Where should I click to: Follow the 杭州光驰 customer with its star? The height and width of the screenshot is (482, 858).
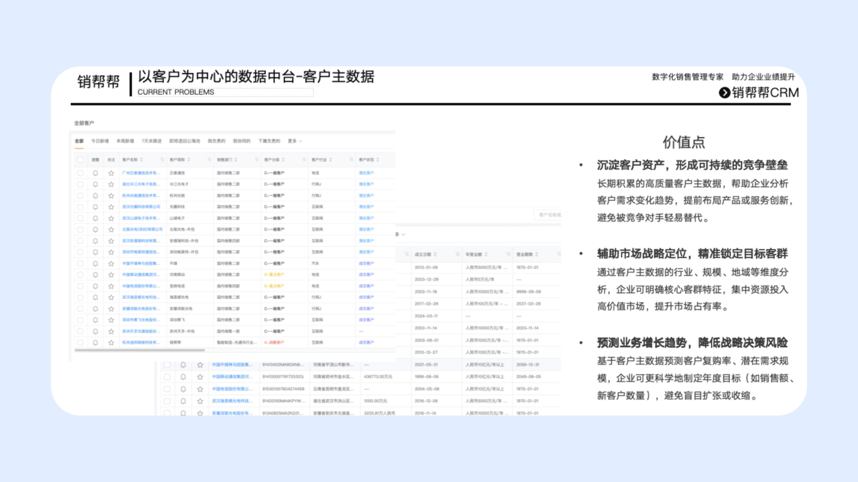[x=111, y=195]
